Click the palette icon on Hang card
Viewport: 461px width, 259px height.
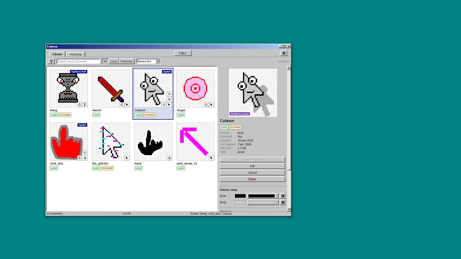coord(80,105)
